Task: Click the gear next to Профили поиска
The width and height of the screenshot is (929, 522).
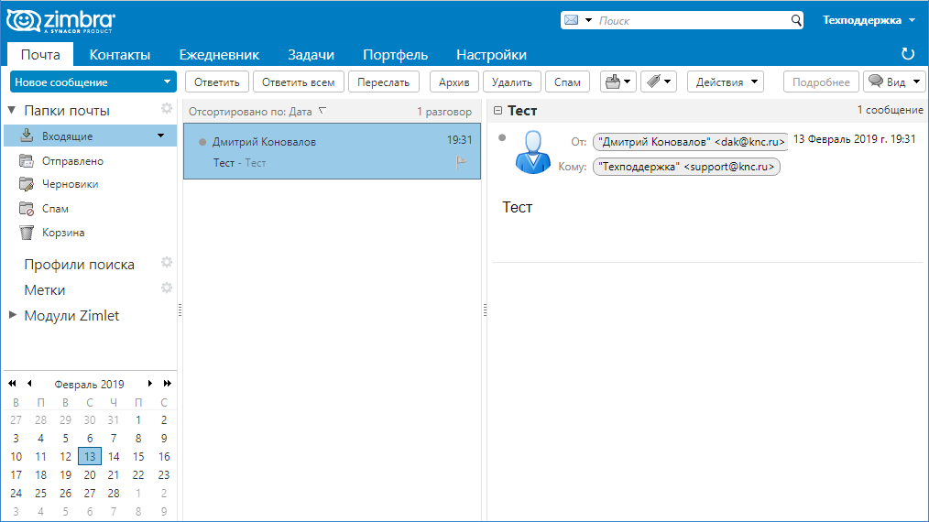Action: pos(167,262)
